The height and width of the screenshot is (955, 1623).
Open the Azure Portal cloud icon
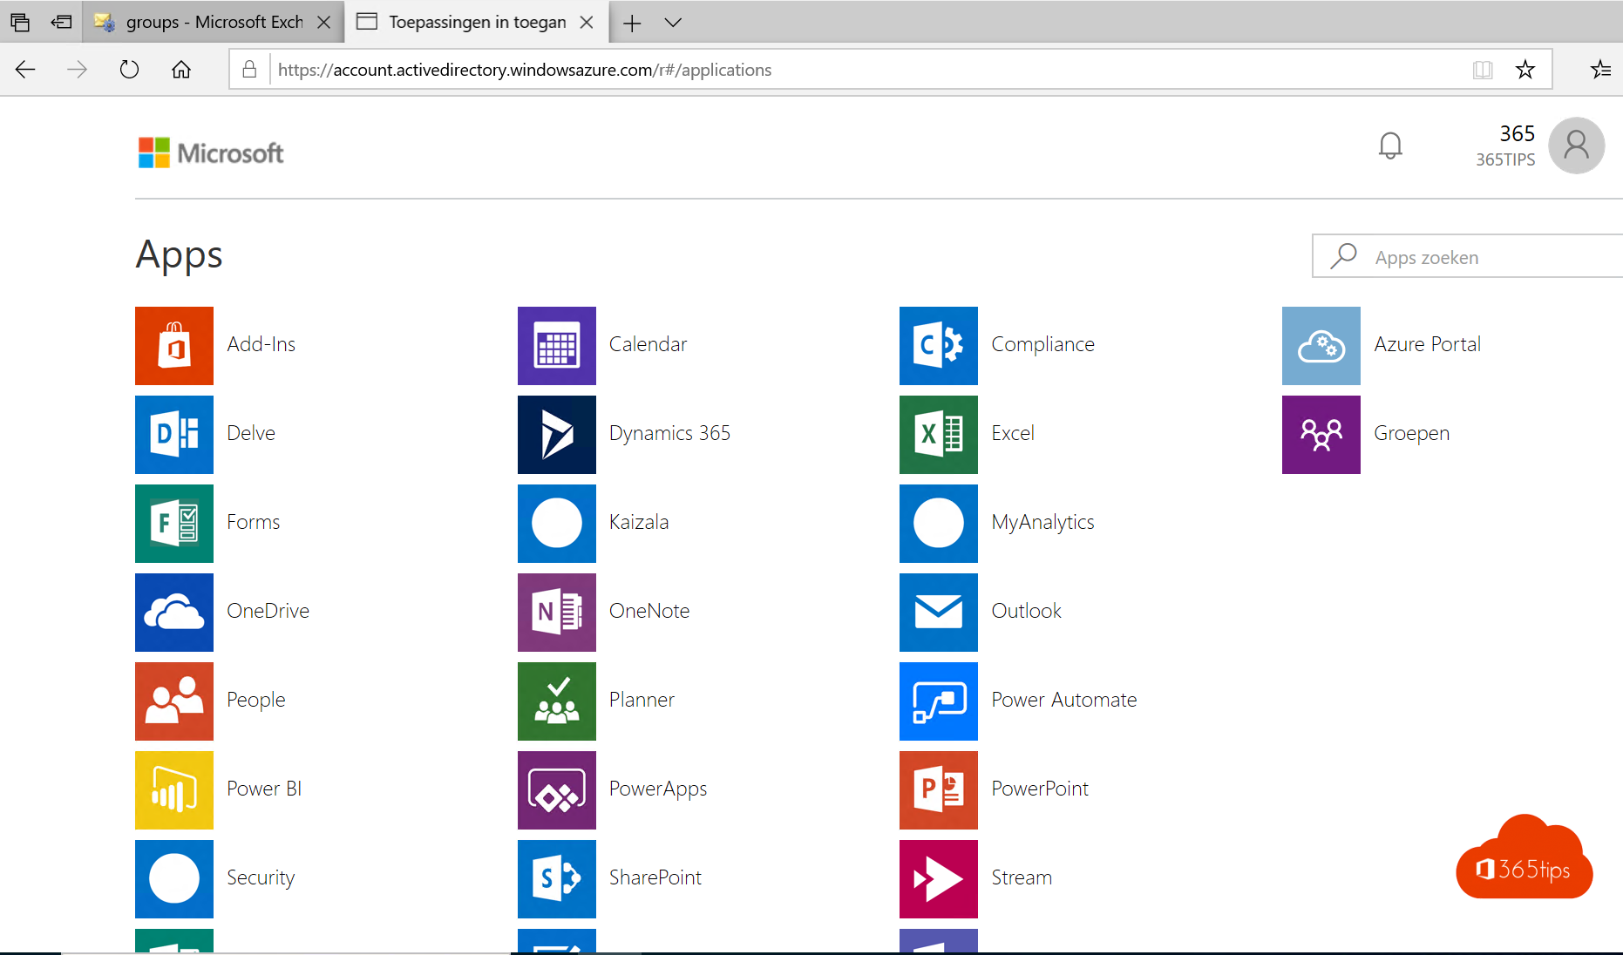(x=1321, y=346)
